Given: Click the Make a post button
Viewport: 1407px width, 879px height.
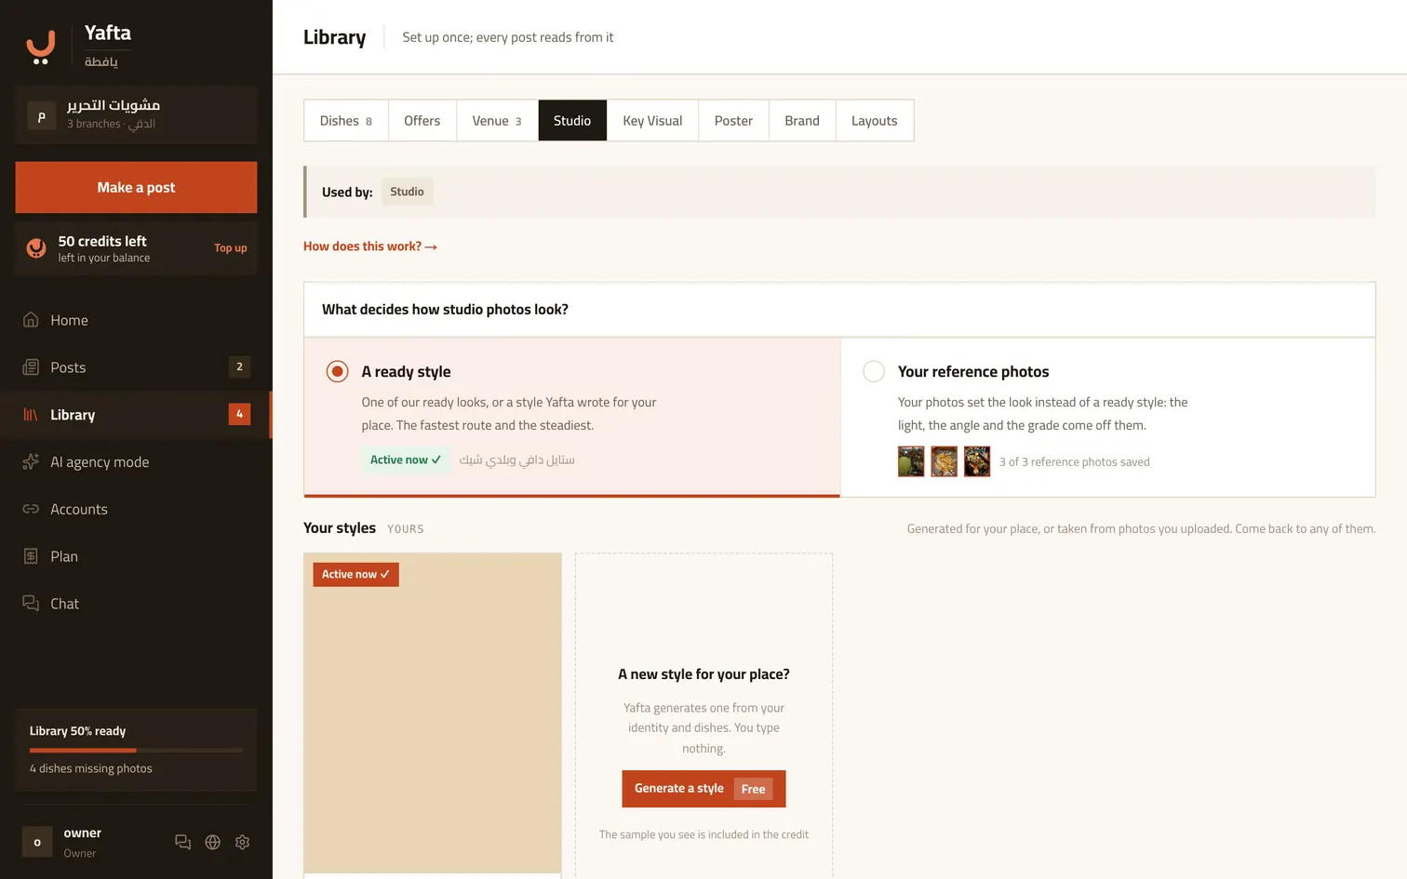Looking at the screenshot, I should click(x=136, y=187).
